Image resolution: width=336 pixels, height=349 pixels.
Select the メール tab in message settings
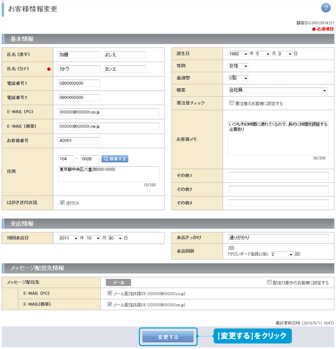click(x=118, y=282)
